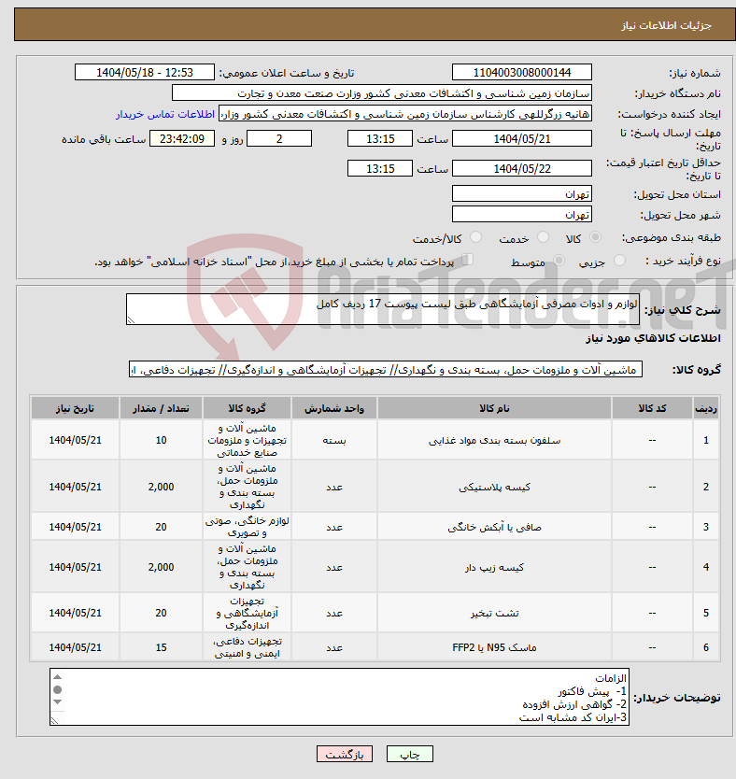Select the خدمت radio button
The width and height of the screenshot is (736, 779).
(543, 237)
